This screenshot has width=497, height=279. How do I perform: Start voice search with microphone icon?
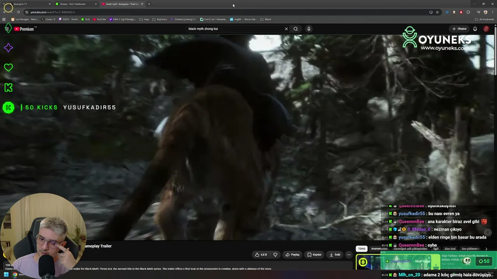pyautogui.click(x=309, y=29)
